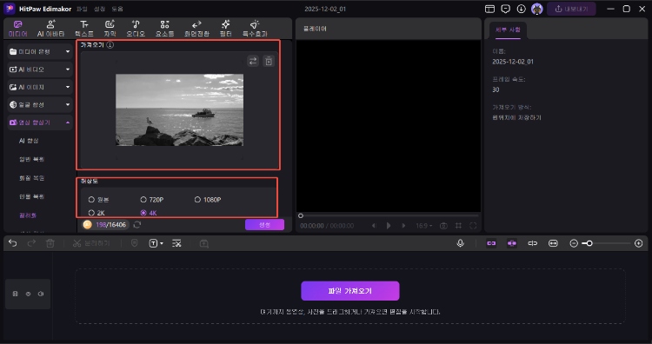Select the 4K resolution option
Screen dimensions: 652x344
[149, 213]
